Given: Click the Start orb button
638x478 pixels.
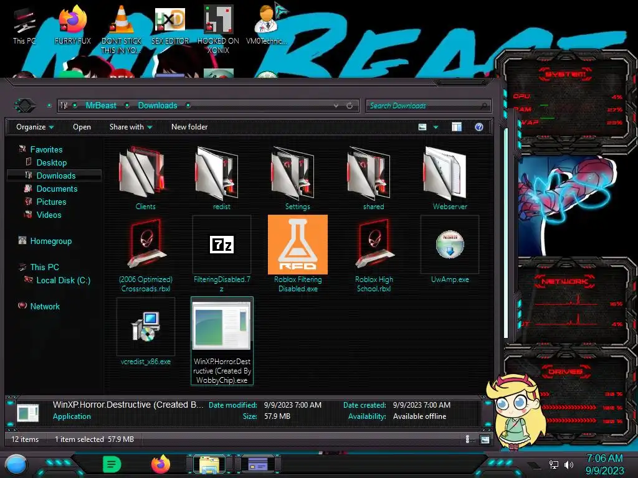Looking at the screenshot, I should (x=16, y=464).
